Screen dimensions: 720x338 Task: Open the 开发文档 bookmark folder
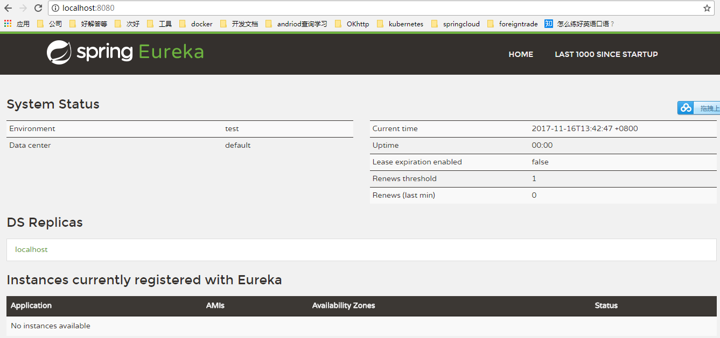239,24
